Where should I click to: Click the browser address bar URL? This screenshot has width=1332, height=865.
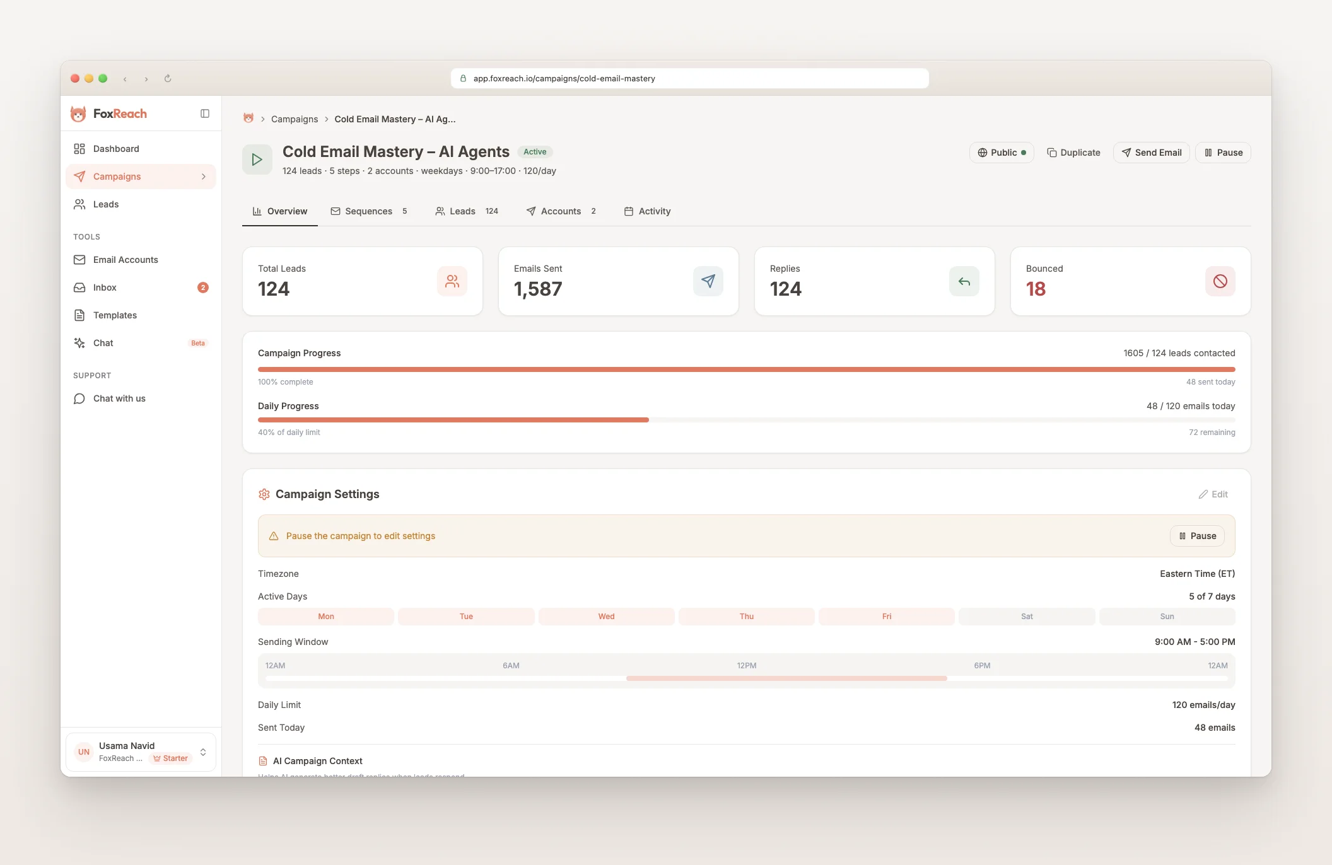point(564,79)
